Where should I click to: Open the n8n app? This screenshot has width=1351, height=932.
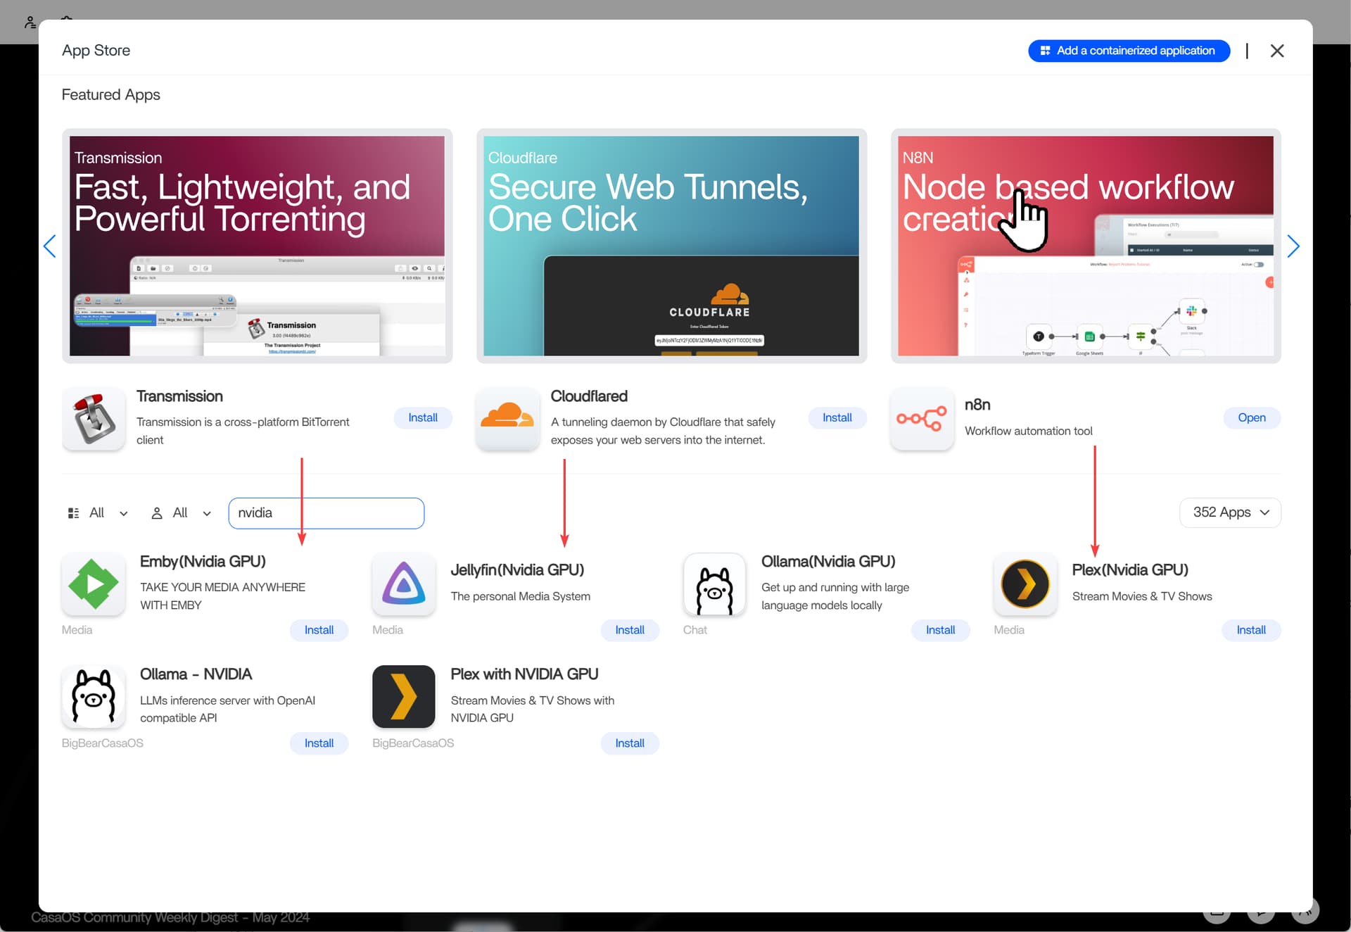(x=1252, y=418)
